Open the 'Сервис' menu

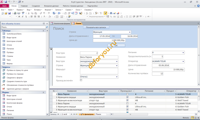[69, 10]
